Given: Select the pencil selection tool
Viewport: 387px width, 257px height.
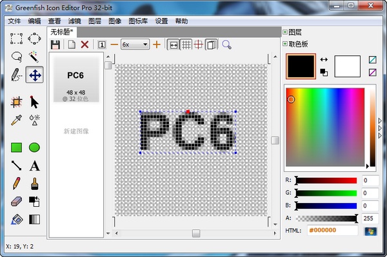Looking at the screenshot, I should 17,75.
